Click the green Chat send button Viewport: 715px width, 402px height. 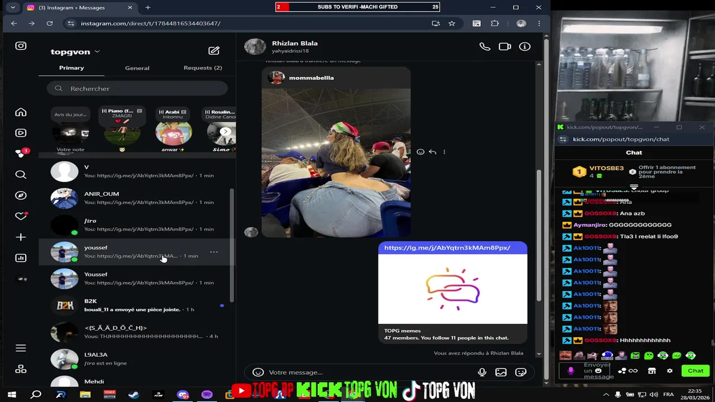click(695, 371)
